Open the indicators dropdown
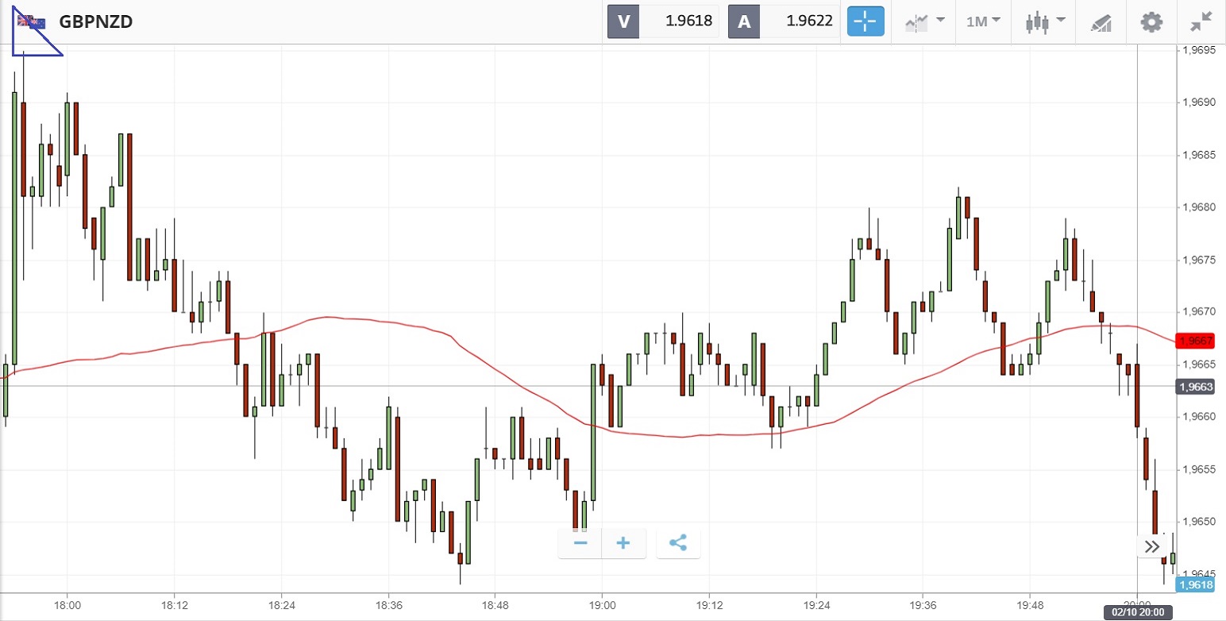Image resolution: width=1226 pixels, height=621 pixels. 924,21
